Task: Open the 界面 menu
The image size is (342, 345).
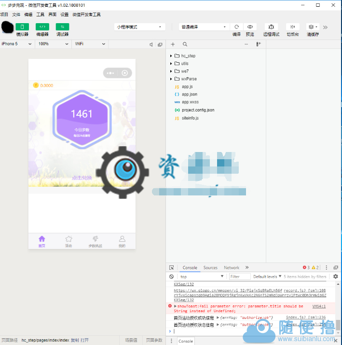Action: [x=53, y=14]
